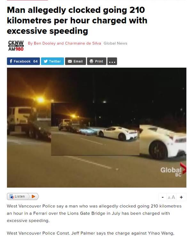Share the article on Facebook
The height and width of the screenshot is (237, 192).
[x=23, y=61]
